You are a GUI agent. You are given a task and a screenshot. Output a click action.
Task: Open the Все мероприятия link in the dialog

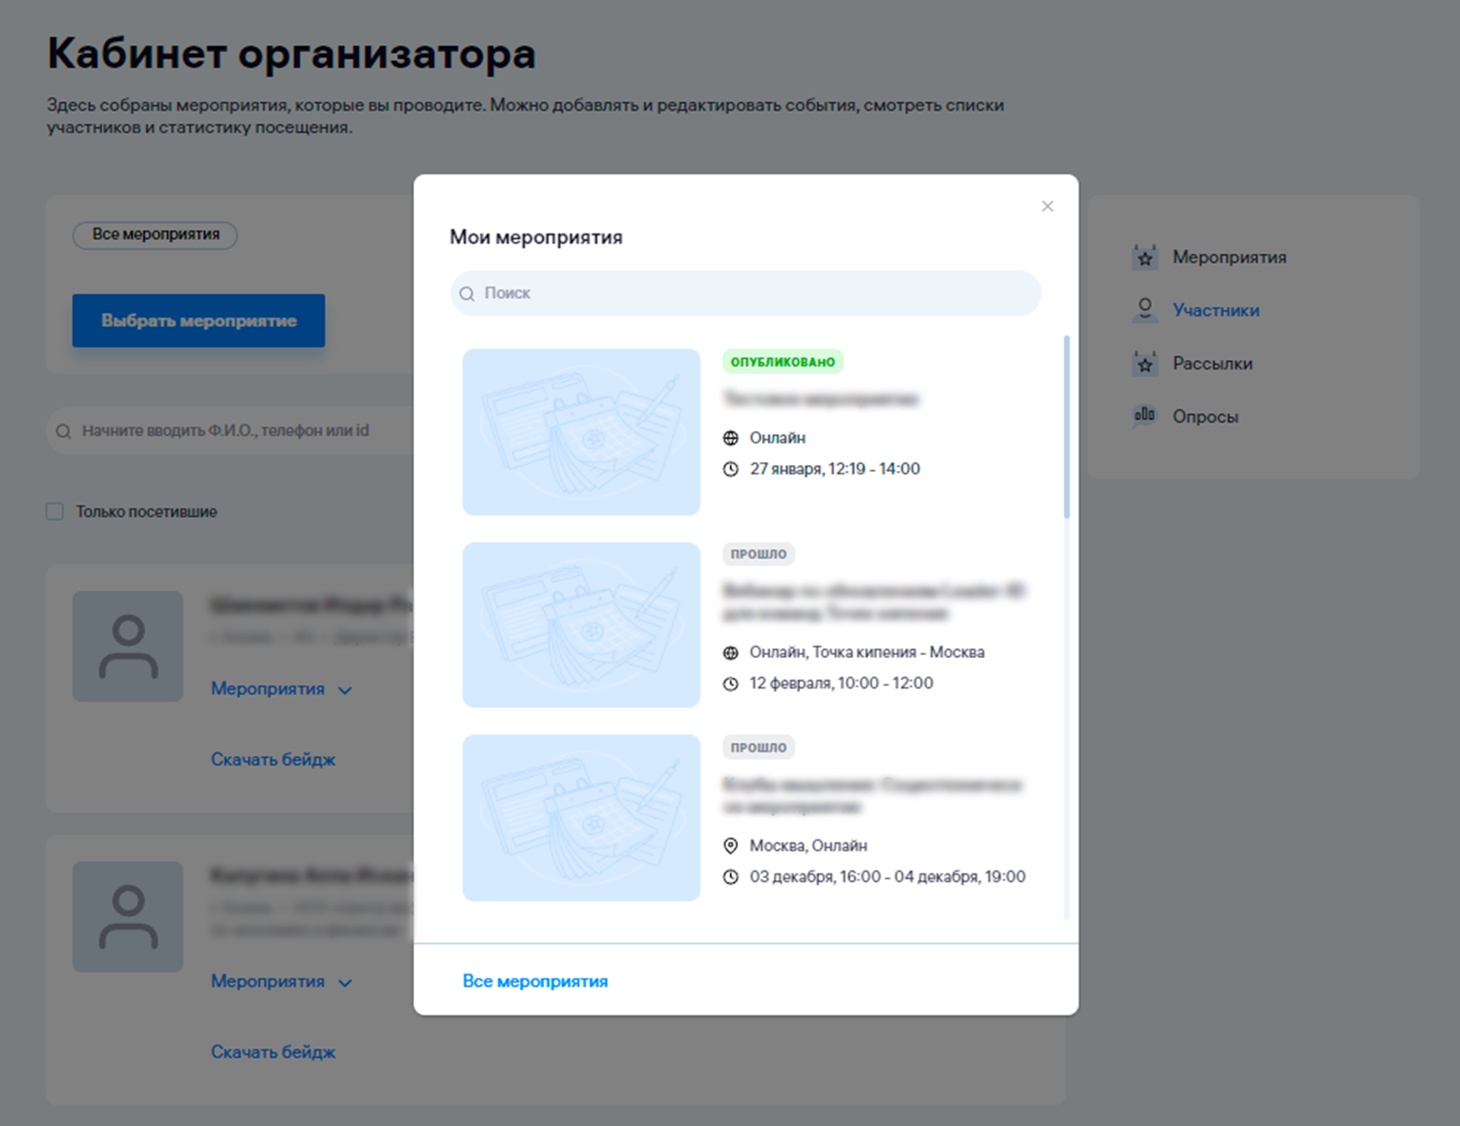[535, 981]
